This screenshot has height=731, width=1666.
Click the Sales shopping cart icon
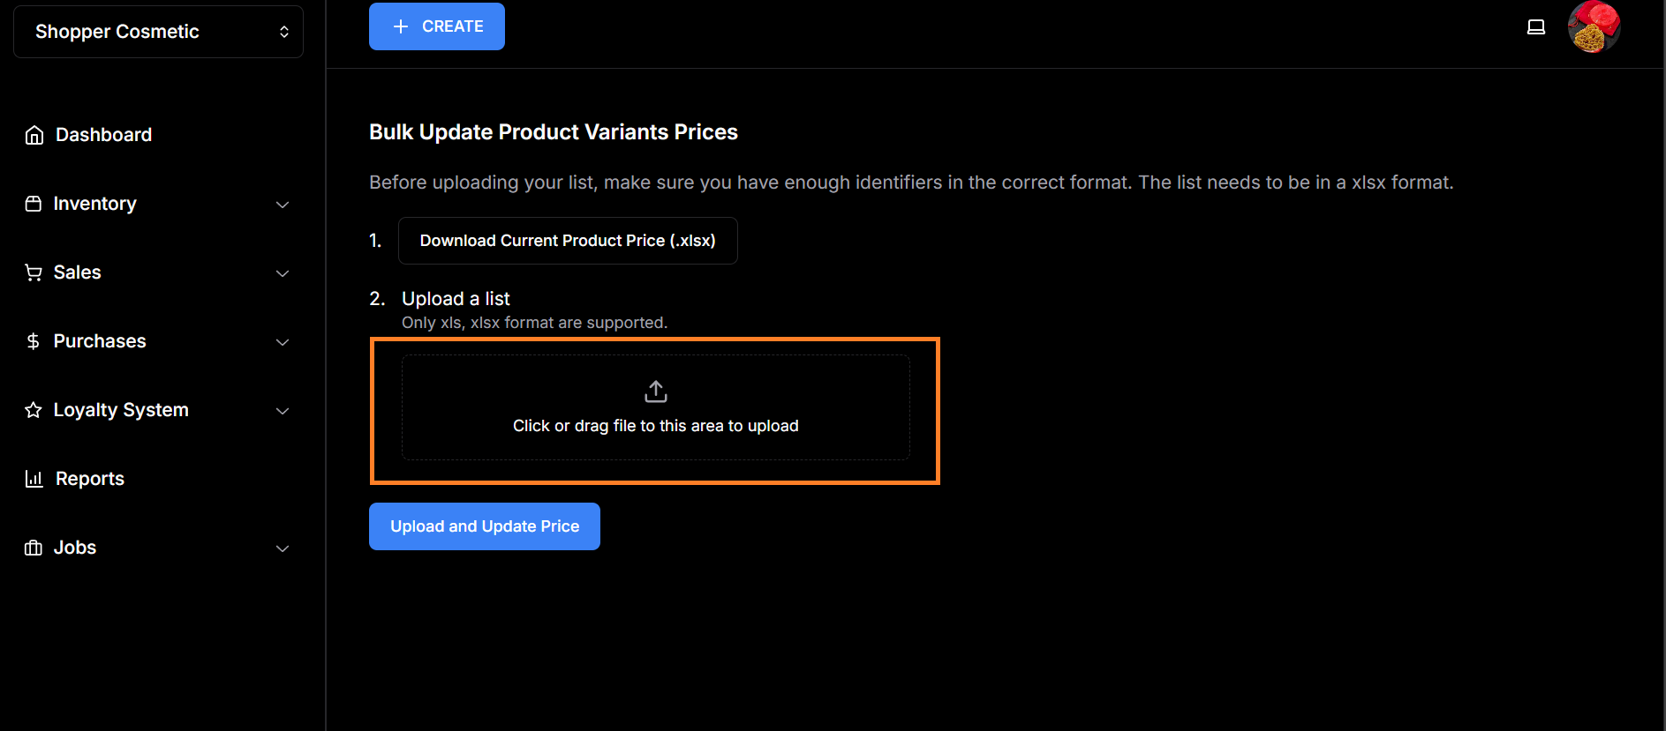click(x=34, y=272)
